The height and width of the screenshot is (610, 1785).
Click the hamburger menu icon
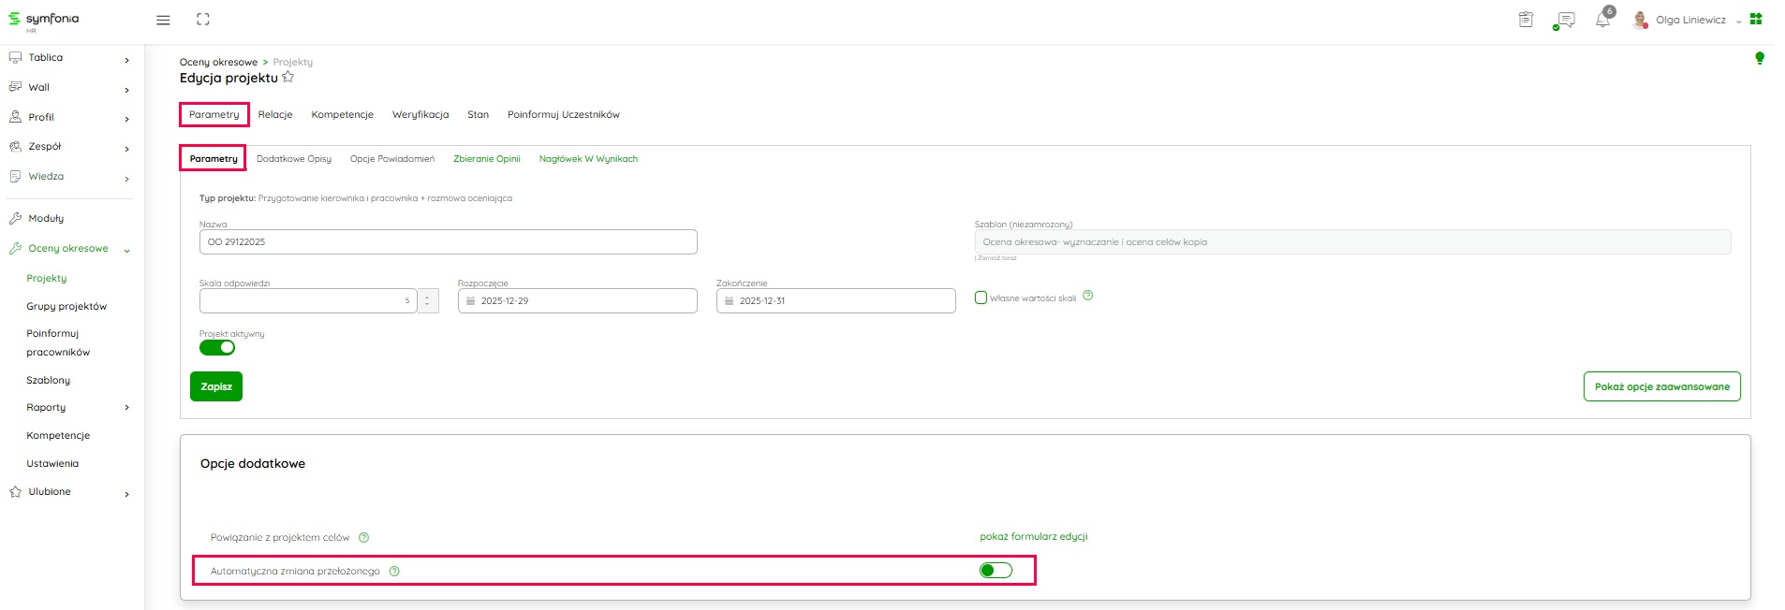pos(163,20)
